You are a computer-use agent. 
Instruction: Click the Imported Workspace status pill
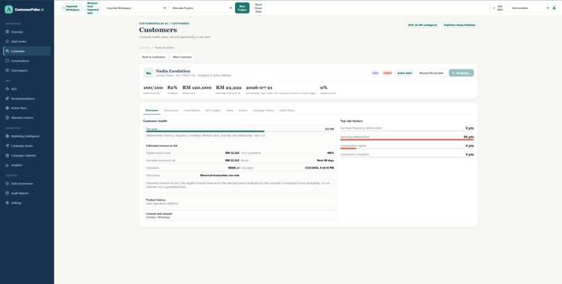(72, 8)
